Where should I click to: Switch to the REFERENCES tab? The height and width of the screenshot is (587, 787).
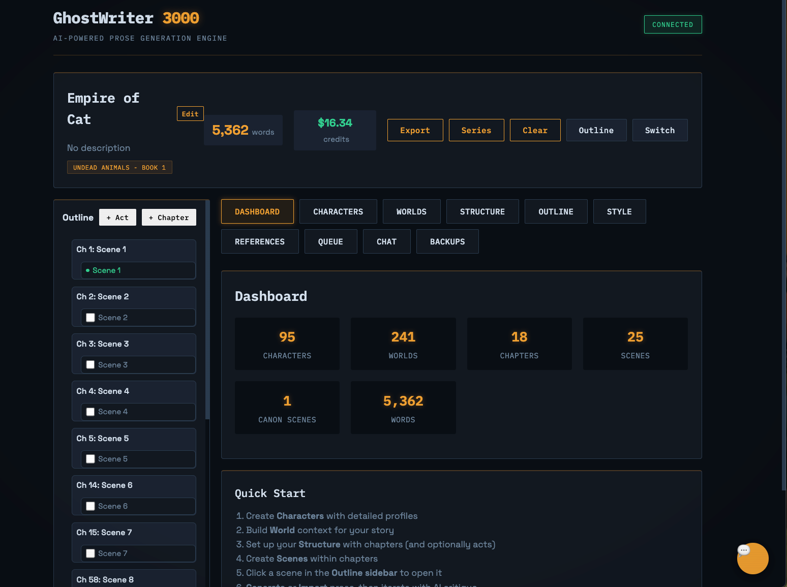pos(260,241)
